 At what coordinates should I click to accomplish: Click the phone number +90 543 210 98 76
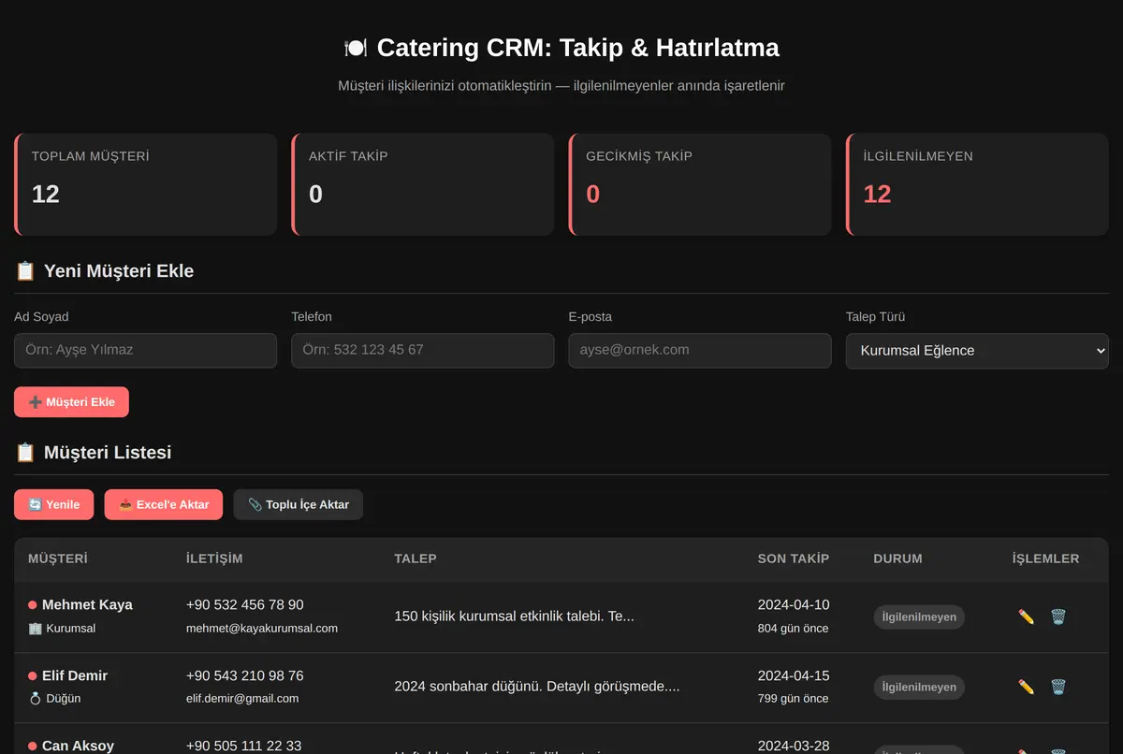pyautogui.click(x=245, y=675)
